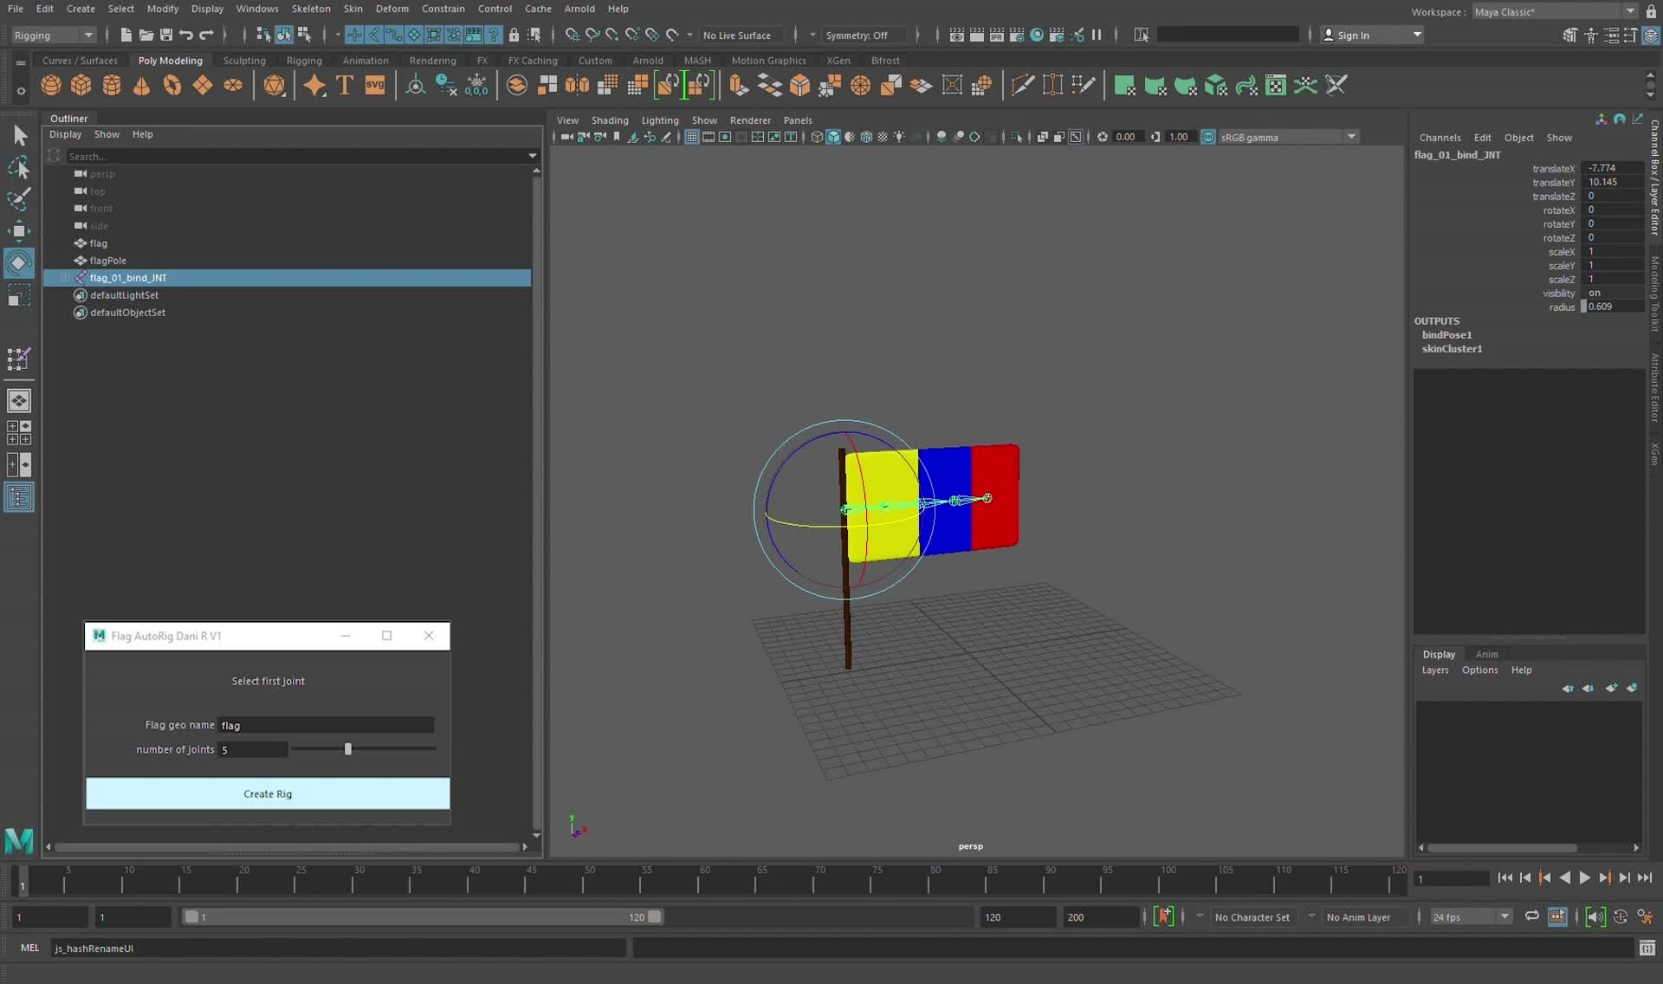Toggle auto keyframe at the bottom right
Viewport: 1663px width, 984px height.
pos(1621,916)
